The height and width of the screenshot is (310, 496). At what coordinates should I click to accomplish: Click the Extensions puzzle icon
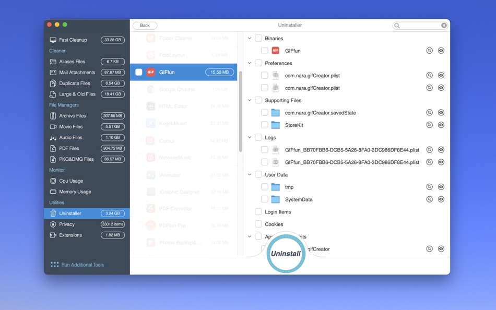(53, 235)
